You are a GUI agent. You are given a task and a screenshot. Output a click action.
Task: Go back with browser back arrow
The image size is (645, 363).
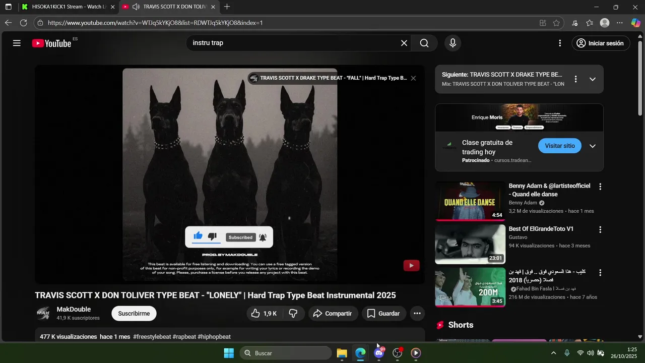[8, 23]
